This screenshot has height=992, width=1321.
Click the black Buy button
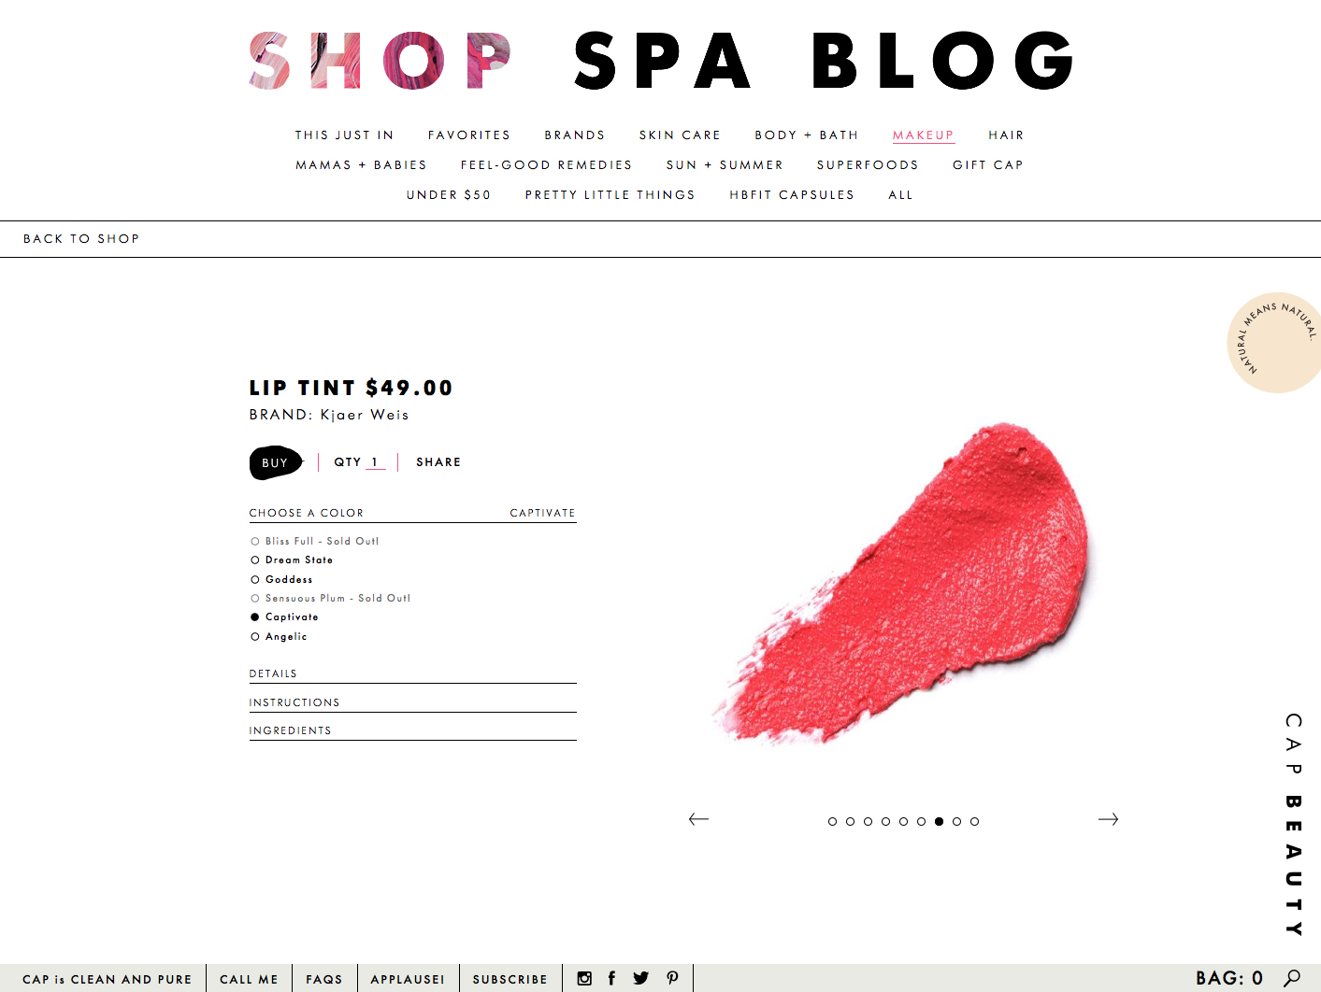pos(276,463)
